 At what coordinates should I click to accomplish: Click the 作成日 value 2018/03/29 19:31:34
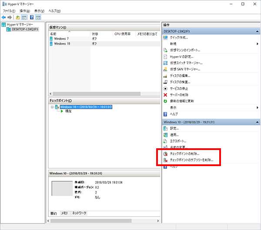click(109, 183)
